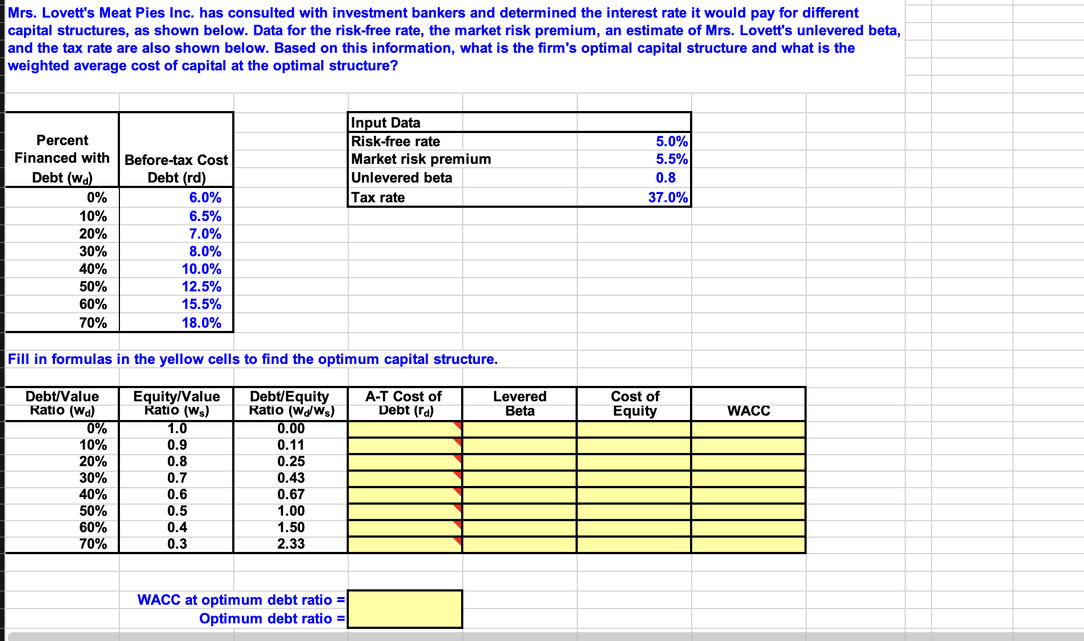Select before-tax cost of debt 10.0%
The image size is (1084, 641).
pyautogui.click(x=201, y=269)
